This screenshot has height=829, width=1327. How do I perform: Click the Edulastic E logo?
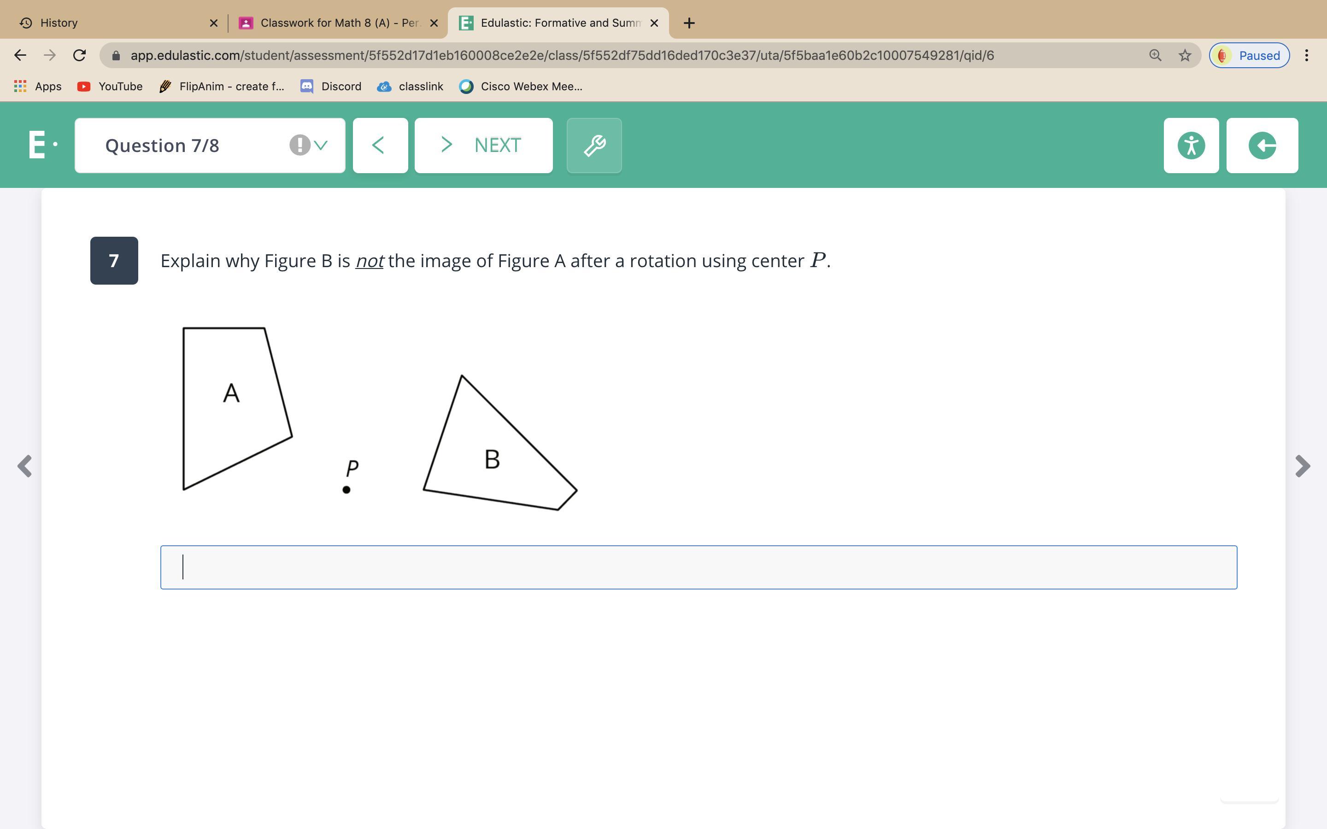[x=38, y=145]
